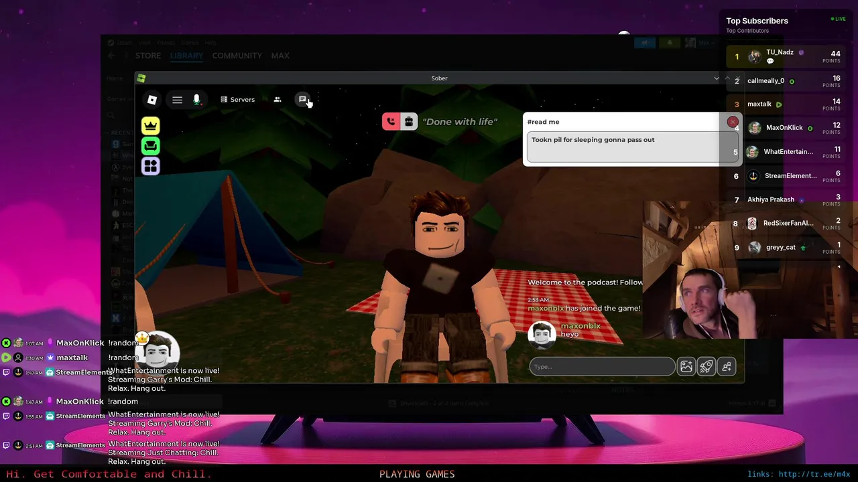
Task: Close the #read me popup
Action: pos(733,122)
